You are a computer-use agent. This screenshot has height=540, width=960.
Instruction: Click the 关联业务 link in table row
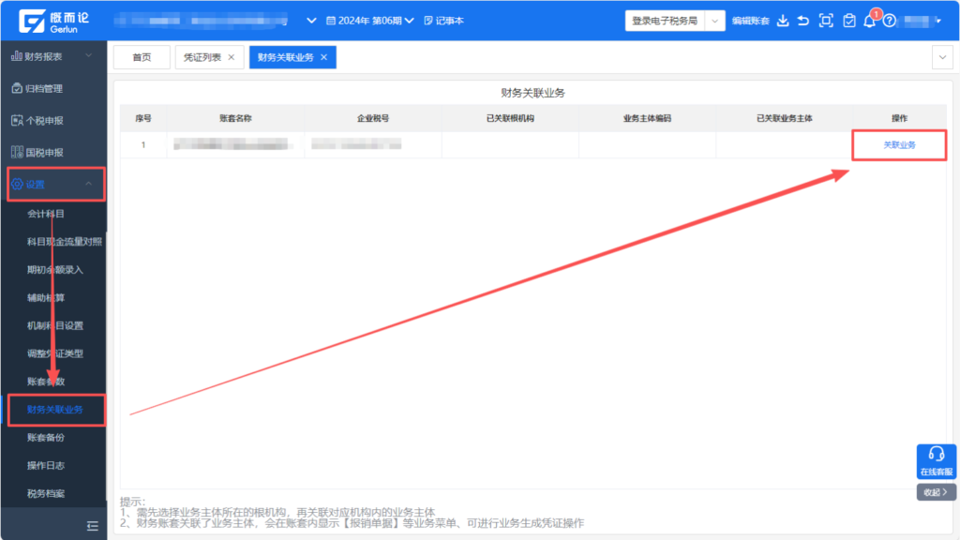pos(899,145)
